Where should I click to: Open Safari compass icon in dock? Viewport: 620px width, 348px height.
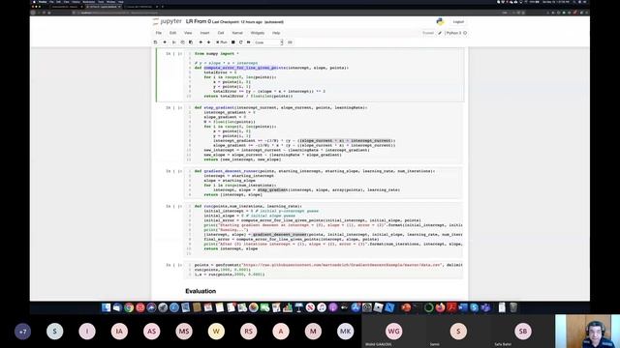(x=174, y=307)
